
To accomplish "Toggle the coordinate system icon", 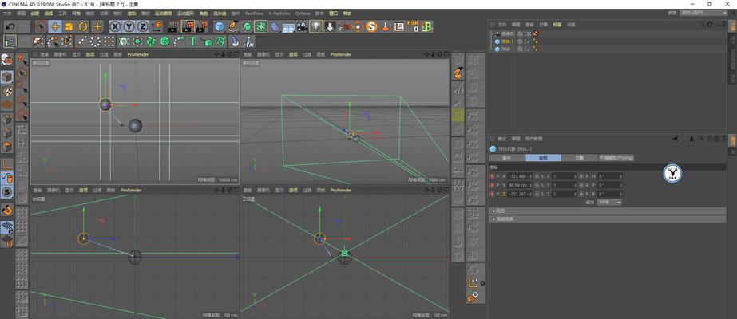I will tap(157, 27).
